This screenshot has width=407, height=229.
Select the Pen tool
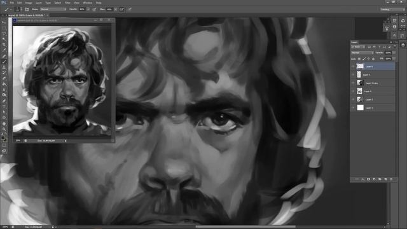(x=4, y=101)
